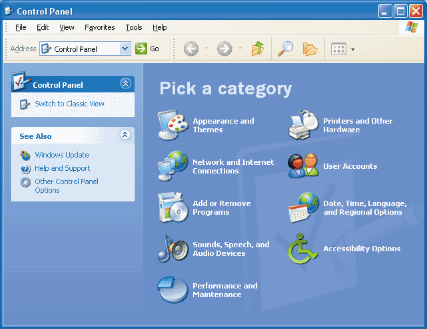Collapse the See Also sidebar section
The height and width of the screenshot is (329, 427).
coord(125,135)
